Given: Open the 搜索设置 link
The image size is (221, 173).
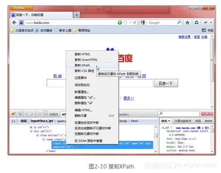Looking at the screenshot, I should click(x=184, y=37).
